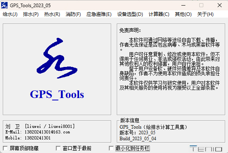This screenshot has width=228, height=153.
Task: Open the 计算器(C) menu
Action: [x=159, y=14]
